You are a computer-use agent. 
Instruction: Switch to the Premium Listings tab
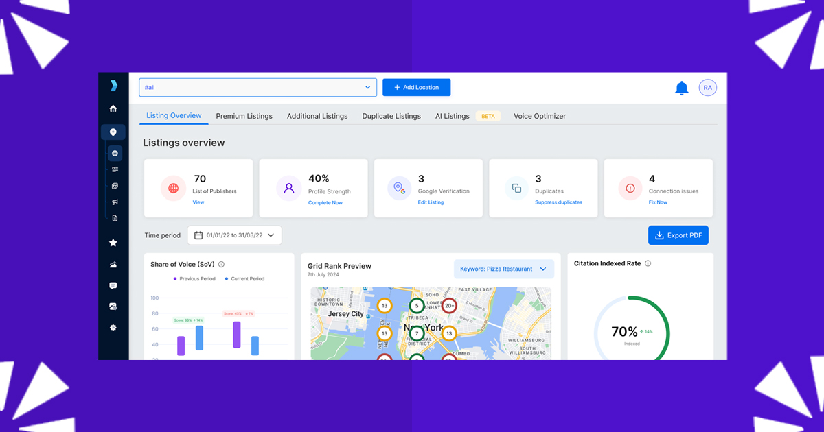[244, 116]
